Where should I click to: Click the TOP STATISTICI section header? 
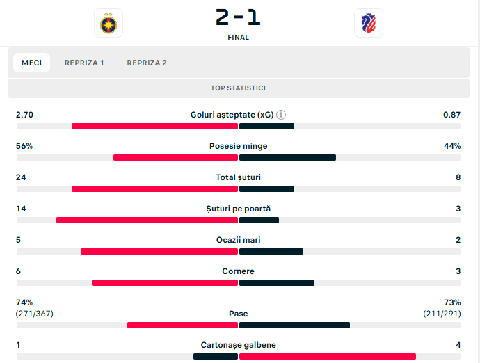238,88
